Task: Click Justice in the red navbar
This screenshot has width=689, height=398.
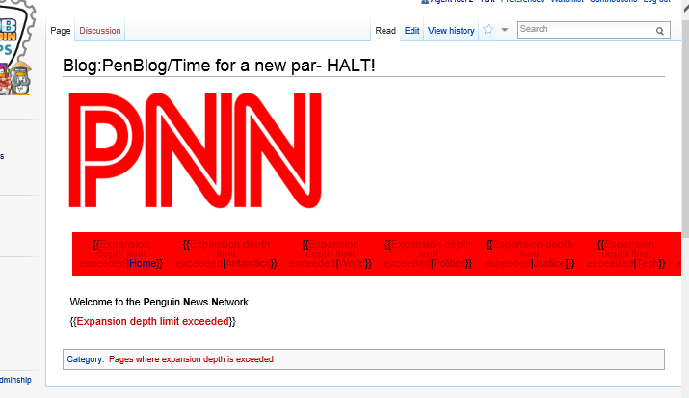Action: [x=549, y=264]
